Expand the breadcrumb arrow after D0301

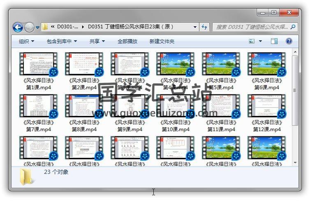tap(83, 27)
